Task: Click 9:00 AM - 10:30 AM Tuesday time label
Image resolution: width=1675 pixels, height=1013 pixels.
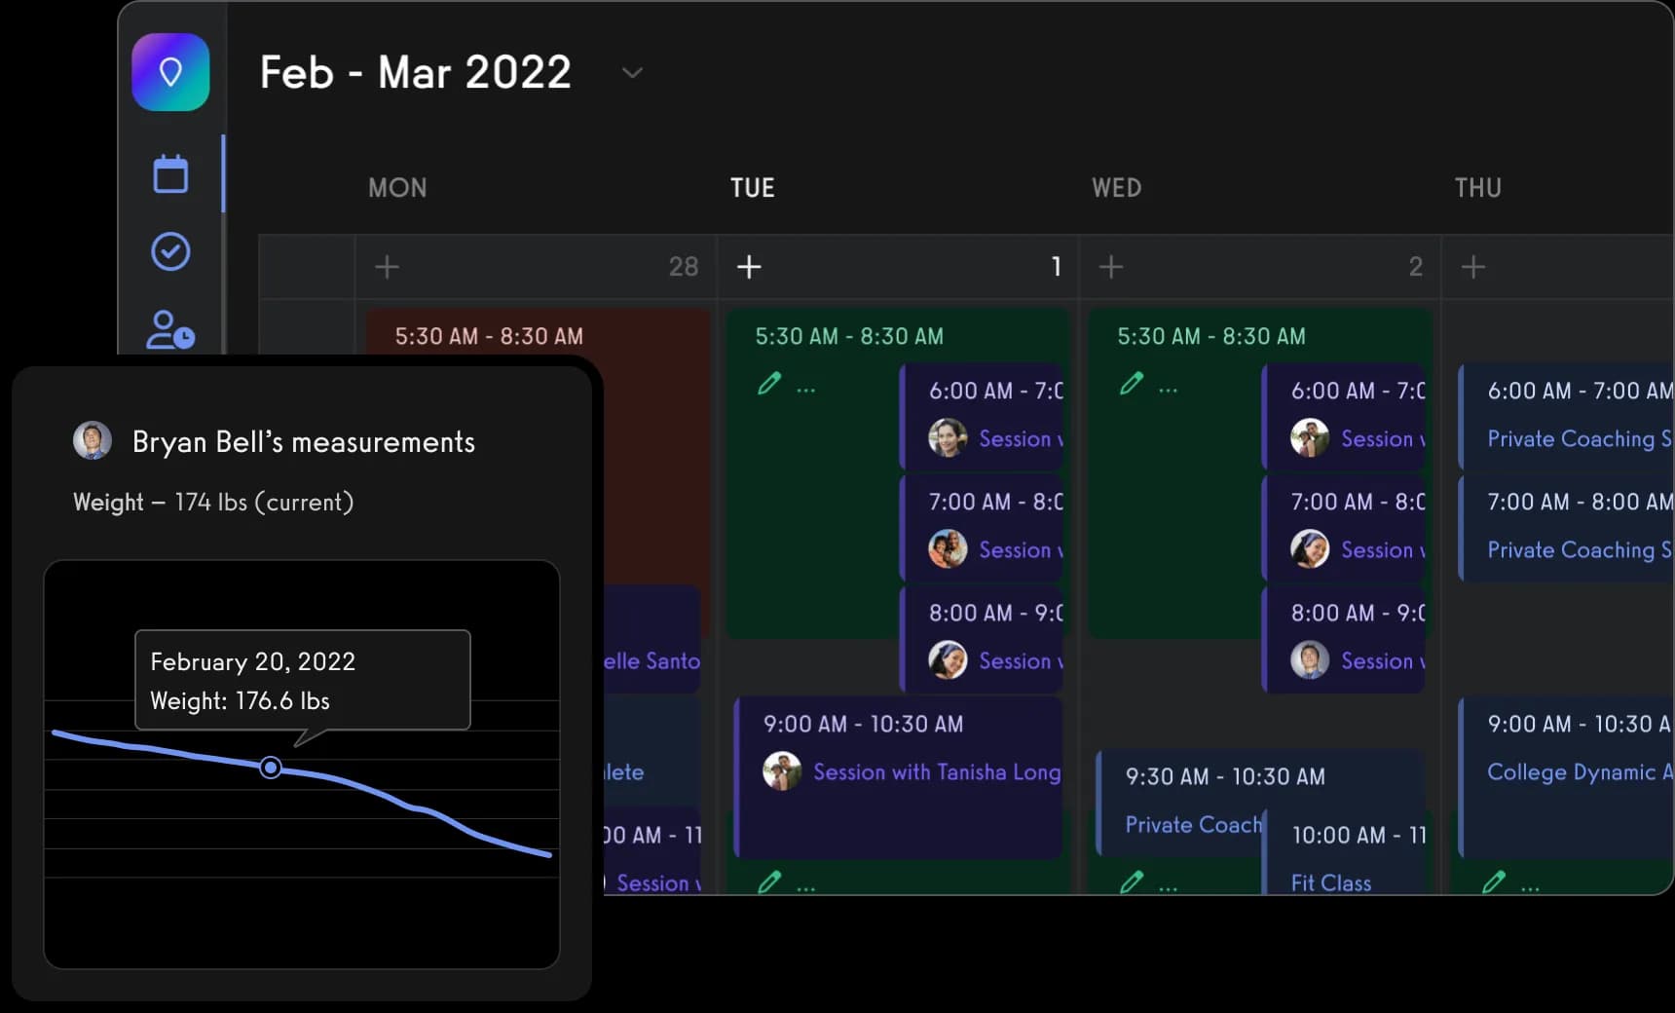Action: [x=863, y=724]
